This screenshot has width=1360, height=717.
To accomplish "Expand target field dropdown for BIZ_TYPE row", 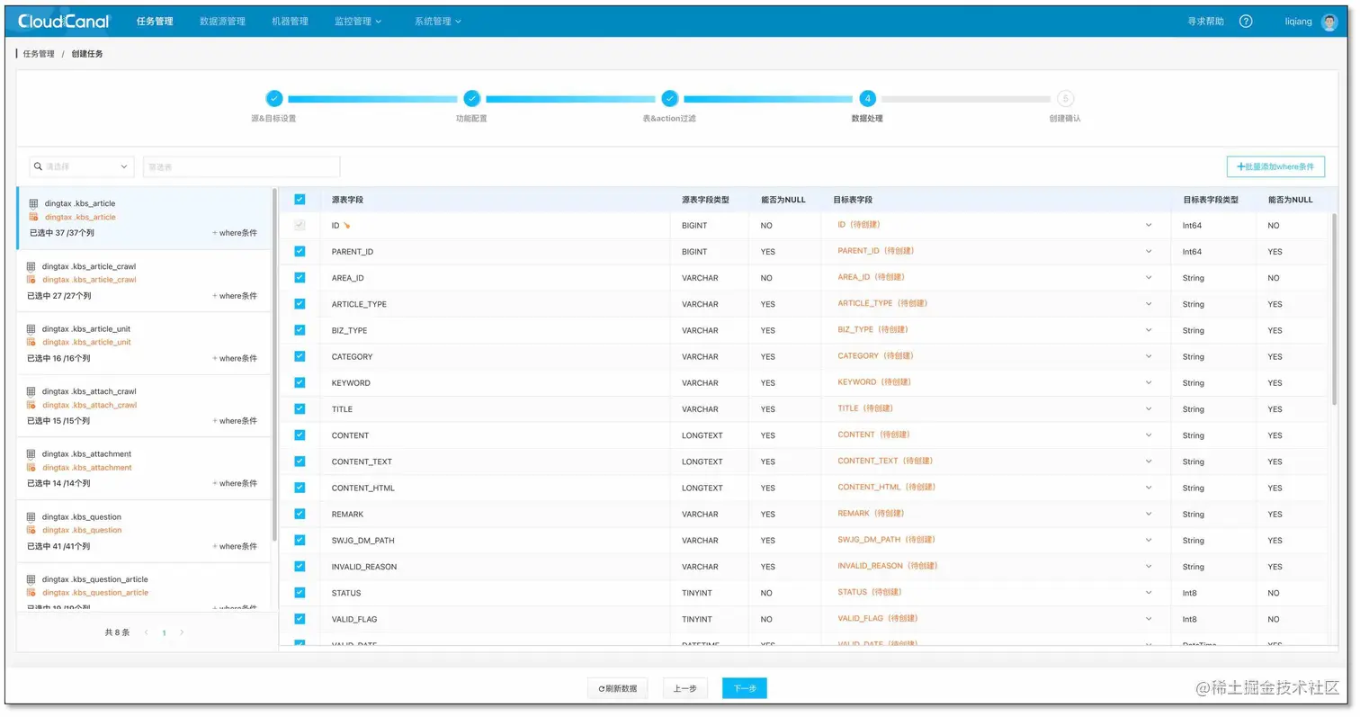I will (1149, 329).
